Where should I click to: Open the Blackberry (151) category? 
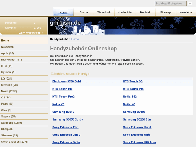24,60
